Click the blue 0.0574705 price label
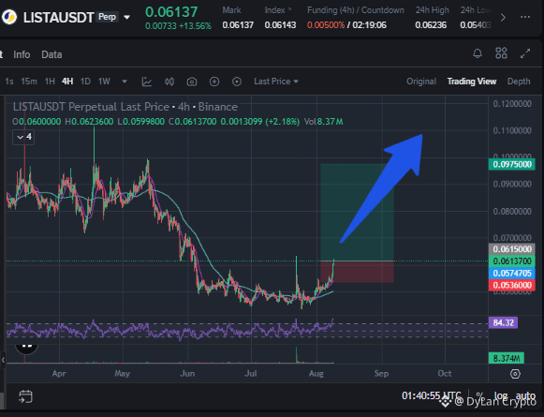Image resolution: width=544 pixels, height=417 pixels. (x=512, y=274)
